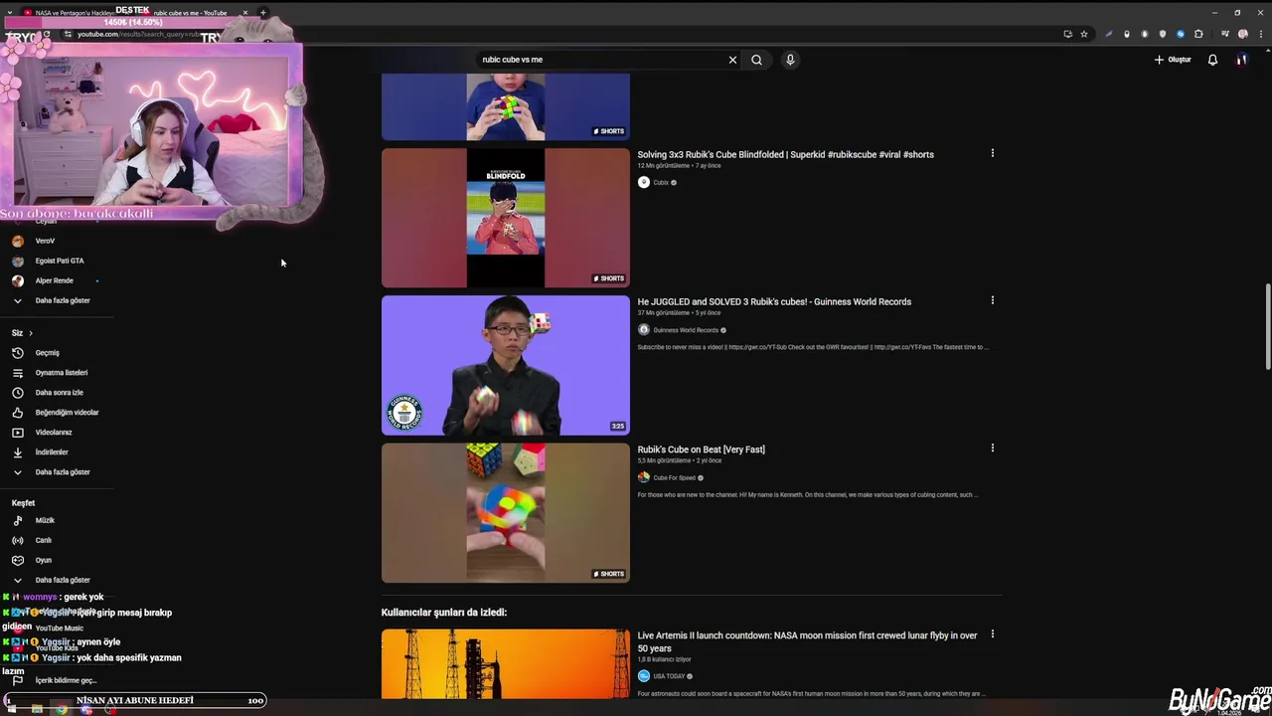Go to the USA TODAY channel
The width and height of the screenshot is (1272, 716).
(668, 676)
